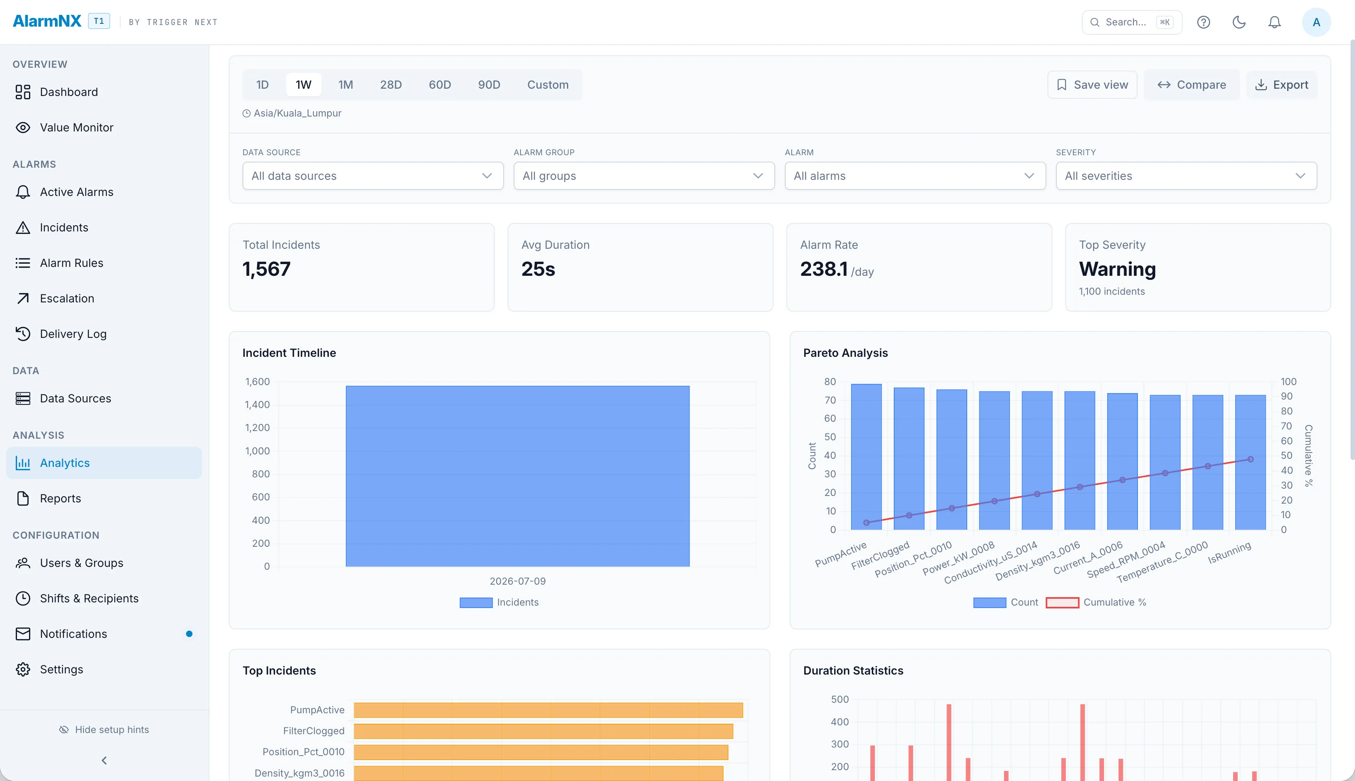Choose the Custom time range
Screen dimensions: 1355x781
[x=547, y=85]
